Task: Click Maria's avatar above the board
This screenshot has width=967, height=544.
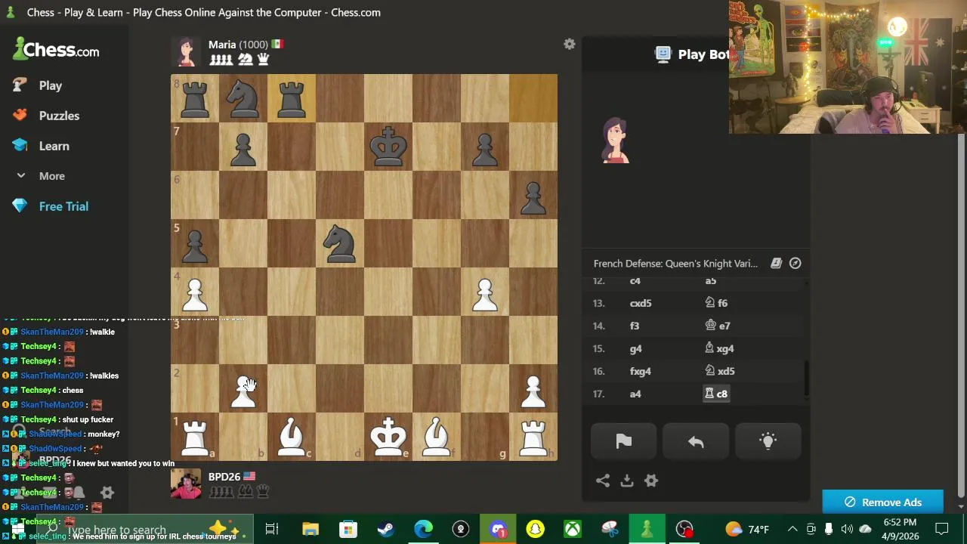Action: coord(186,52)
